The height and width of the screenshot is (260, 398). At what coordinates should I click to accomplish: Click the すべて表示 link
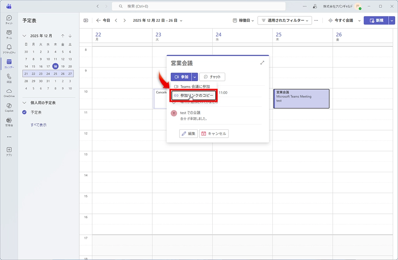click(38, 125)
